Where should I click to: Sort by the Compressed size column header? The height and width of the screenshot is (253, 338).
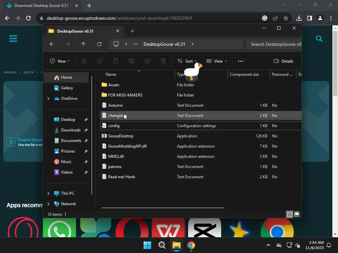(x=248, y=74)
